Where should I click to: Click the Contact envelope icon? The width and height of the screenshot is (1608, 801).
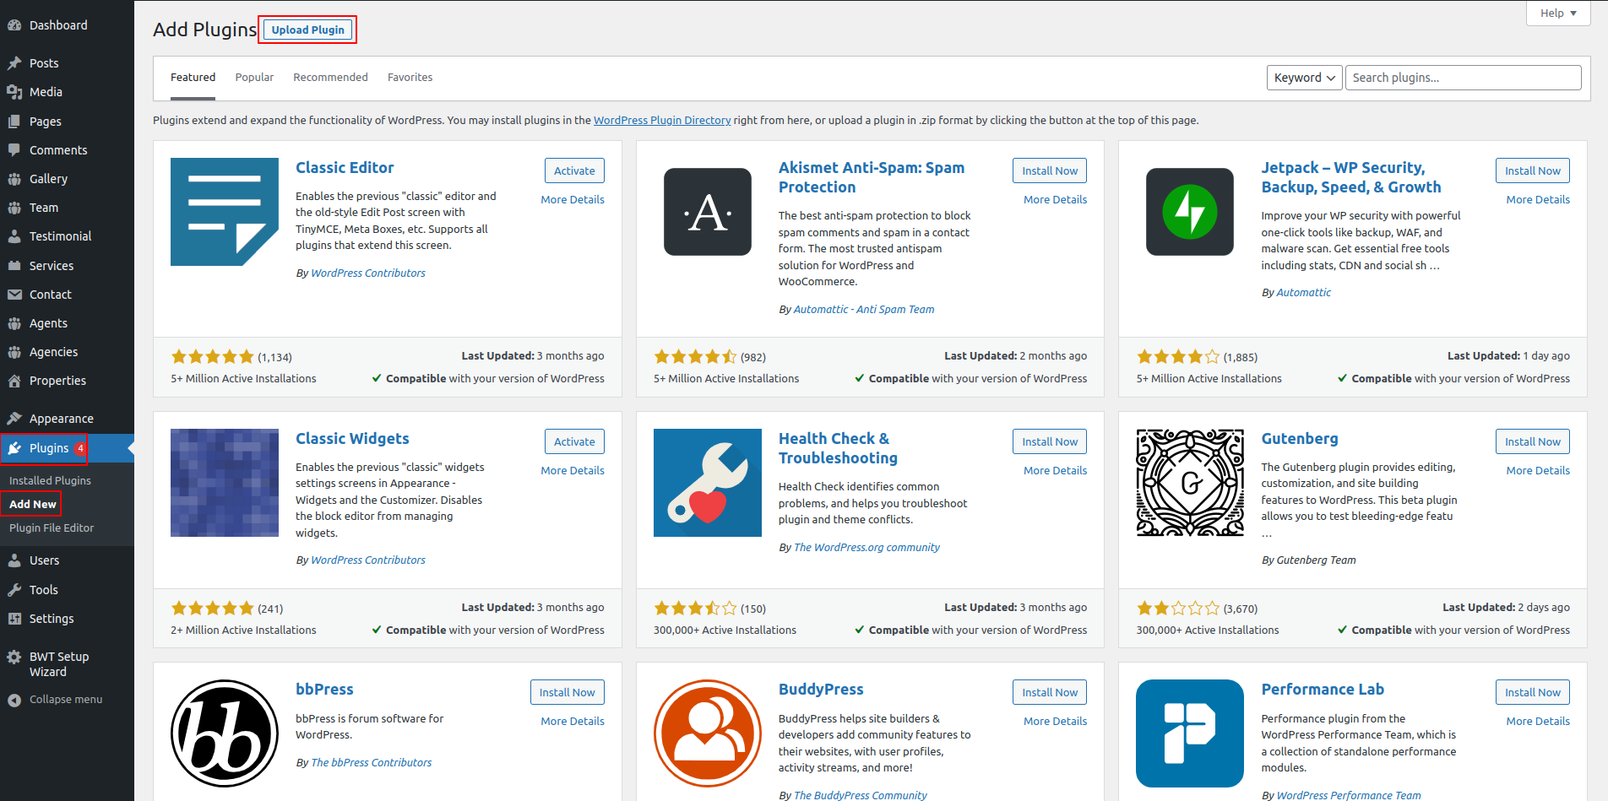click(14, 295)
